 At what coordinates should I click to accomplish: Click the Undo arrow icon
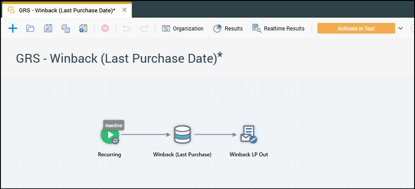[127, 28]
